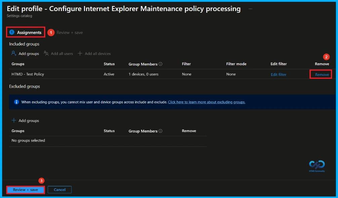Image resolution: width=338 pixels, height=198 pixels.
Task: Click the Active status cell
Action: [109, 74]
